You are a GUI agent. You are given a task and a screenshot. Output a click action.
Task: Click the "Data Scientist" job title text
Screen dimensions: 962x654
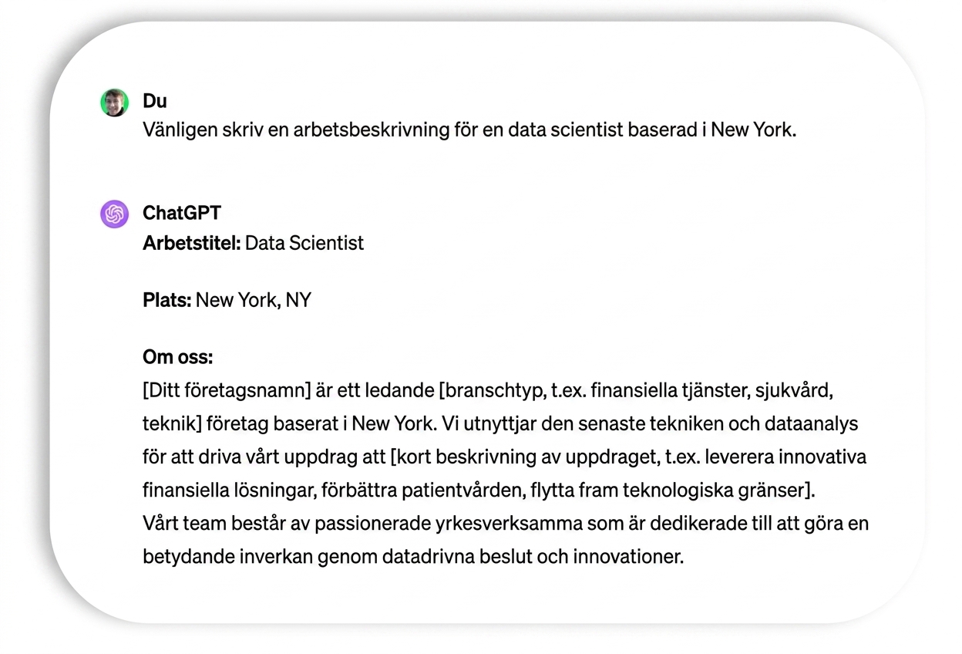pyautogui.click(x=304, y=243)
